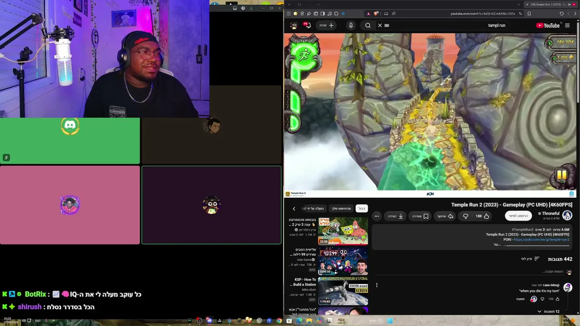Go to the YouTube home logo
The image size is (580, 326).
pos(548,25)
